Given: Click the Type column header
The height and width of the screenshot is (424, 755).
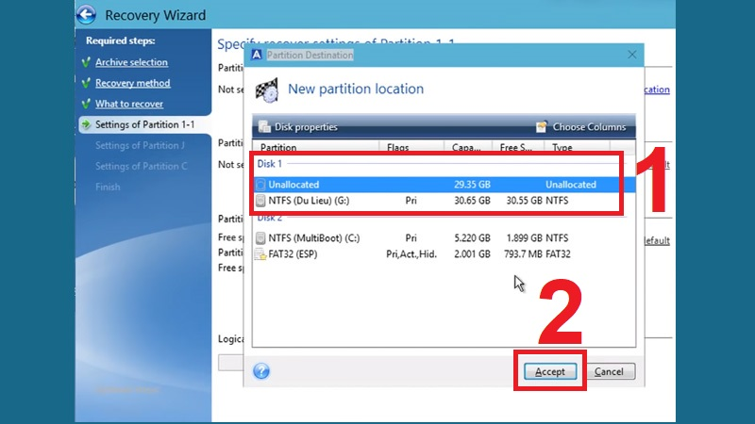Looking at the screenshot, I should (577, 147).
